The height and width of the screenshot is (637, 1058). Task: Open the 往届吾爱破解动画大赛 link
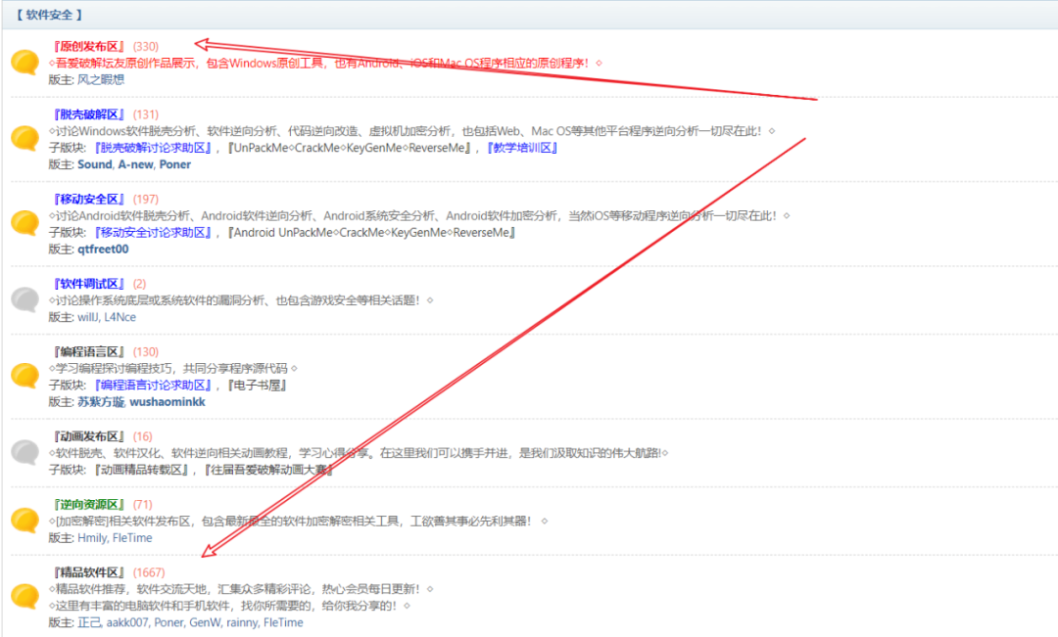coord(268,470)
